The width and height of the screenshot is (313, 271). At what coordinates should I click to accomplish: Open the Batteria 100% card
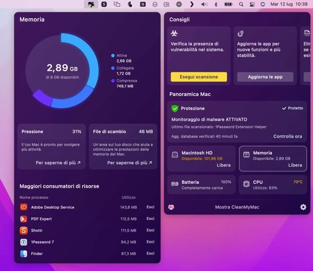[x=201, y=185]
